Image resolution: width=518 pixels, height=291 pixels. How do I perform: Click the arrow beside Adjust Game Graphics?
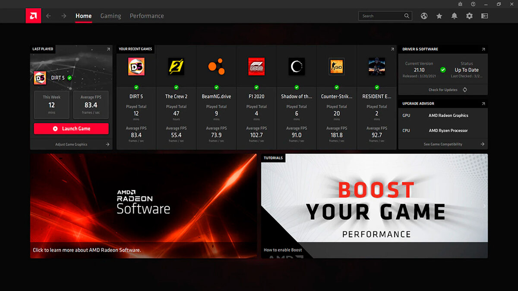[107, 144]
